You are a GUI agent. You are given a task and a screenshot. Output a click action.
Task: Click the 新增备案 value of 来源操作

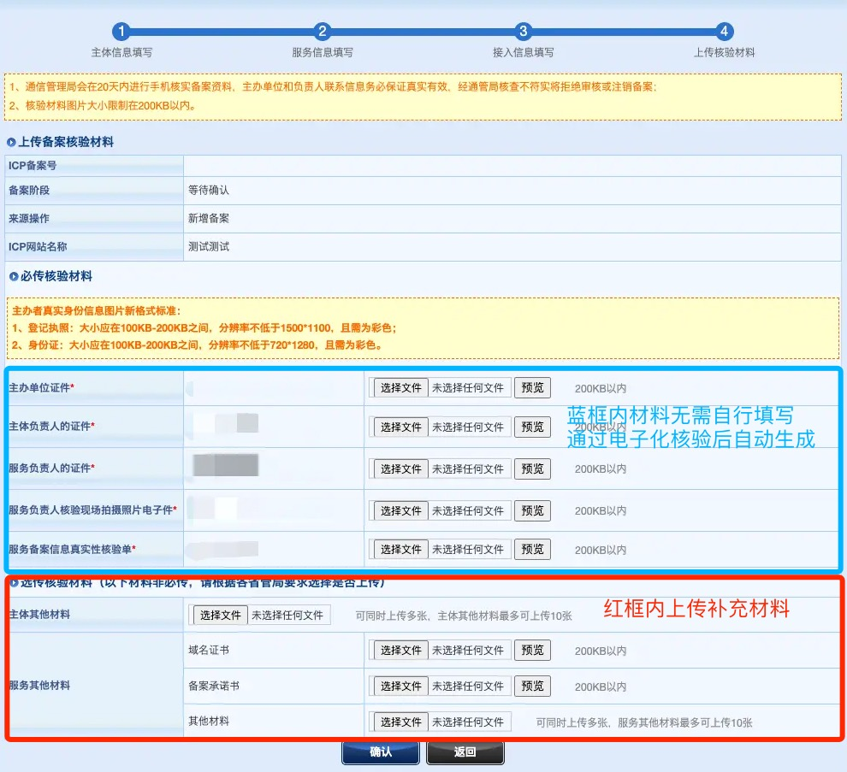(209, 218)
